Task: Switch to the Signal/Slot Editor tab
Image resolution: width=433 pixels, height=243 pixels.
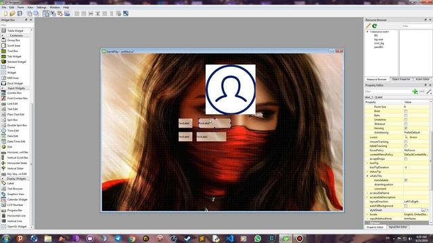Action: [398, 227]
